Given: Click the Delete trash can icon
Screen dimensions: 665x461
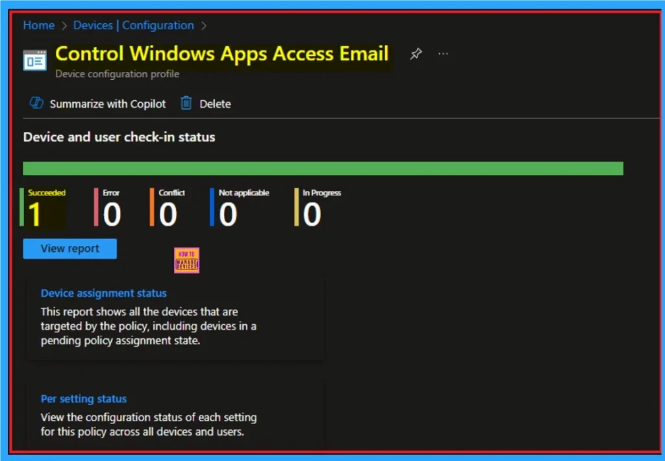Looking at the screenshot, I should (186, 104).
